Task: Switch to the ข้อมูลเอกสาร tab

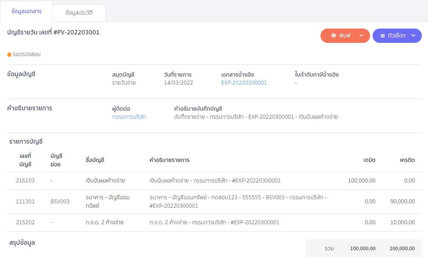Action: pyautogui.click(x=26, y=11)
